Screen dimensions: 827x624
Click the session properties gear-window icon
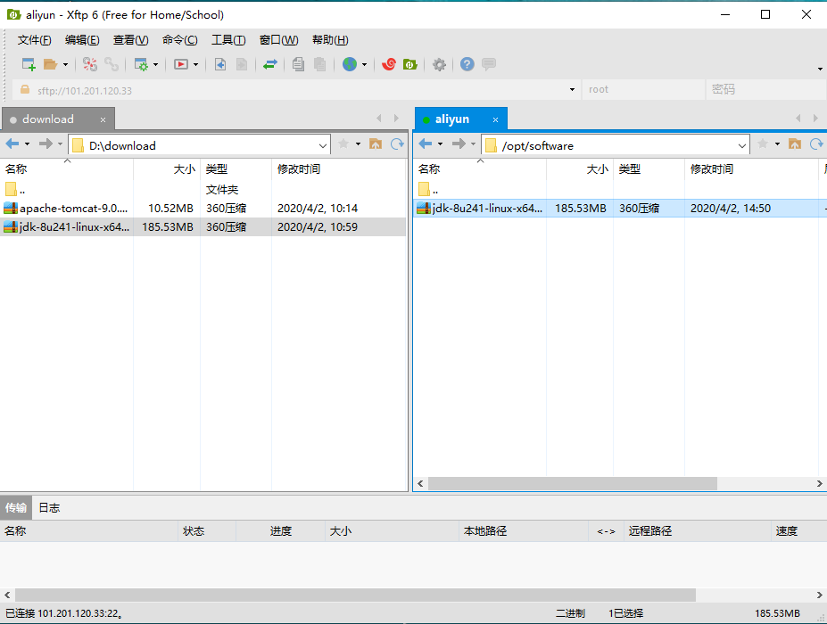[x=141, y=64]
